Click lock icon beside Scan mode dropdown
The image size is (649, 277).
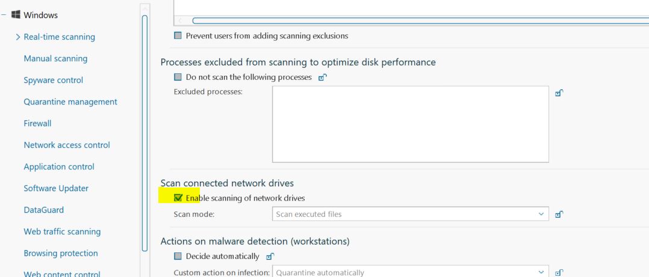coord(559,215)
